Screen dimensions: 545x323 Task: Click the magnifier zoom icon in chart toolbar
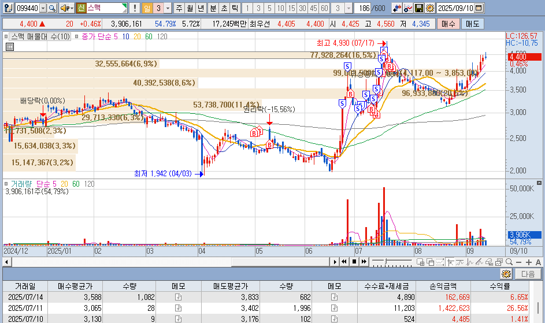(x=509, y=262)
